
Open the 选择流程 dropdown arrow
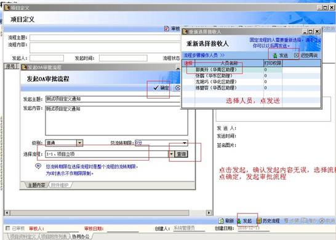click(x=172, y=154)
